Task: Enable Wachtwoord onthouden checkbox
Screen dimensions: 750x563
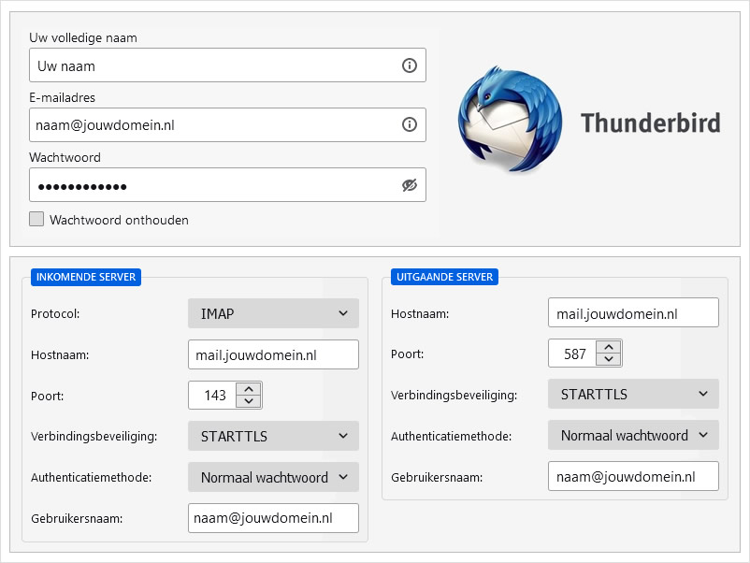Action: [x=36, y=219]
